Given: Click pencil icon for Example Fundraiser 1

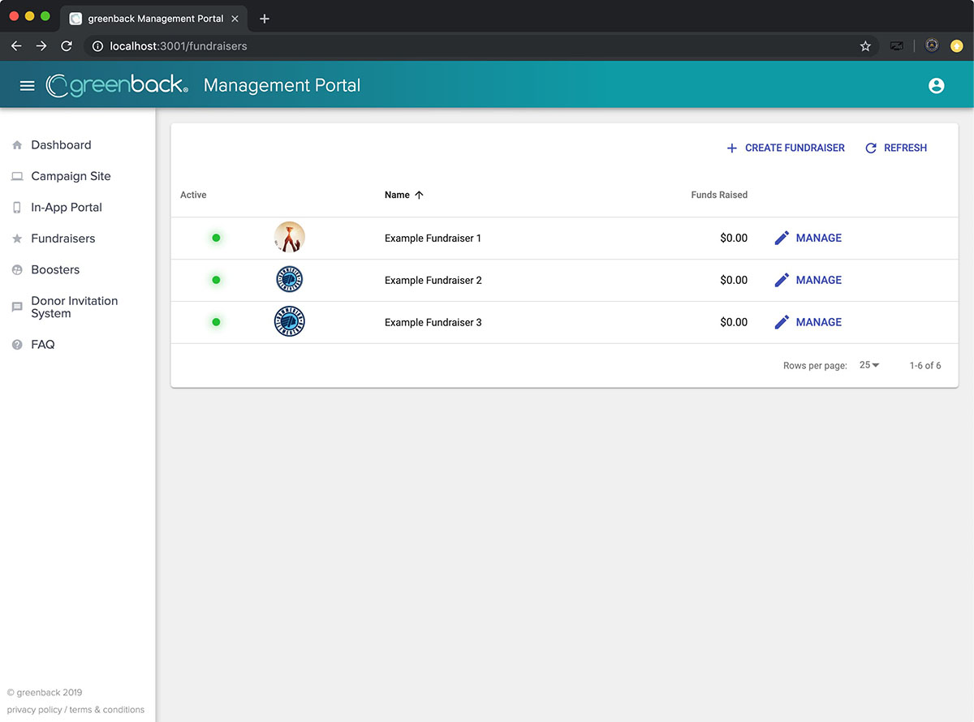Looking at the screenshot, I should 782,238.
